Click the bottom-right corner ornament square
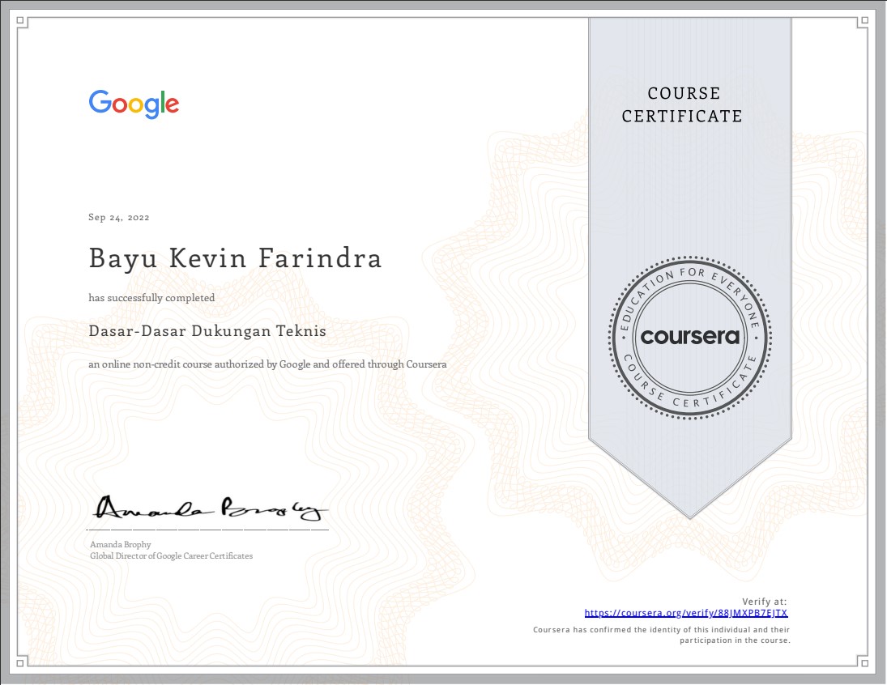The height and width of the screenshot is (685, 887). click(x=865, y=662)
